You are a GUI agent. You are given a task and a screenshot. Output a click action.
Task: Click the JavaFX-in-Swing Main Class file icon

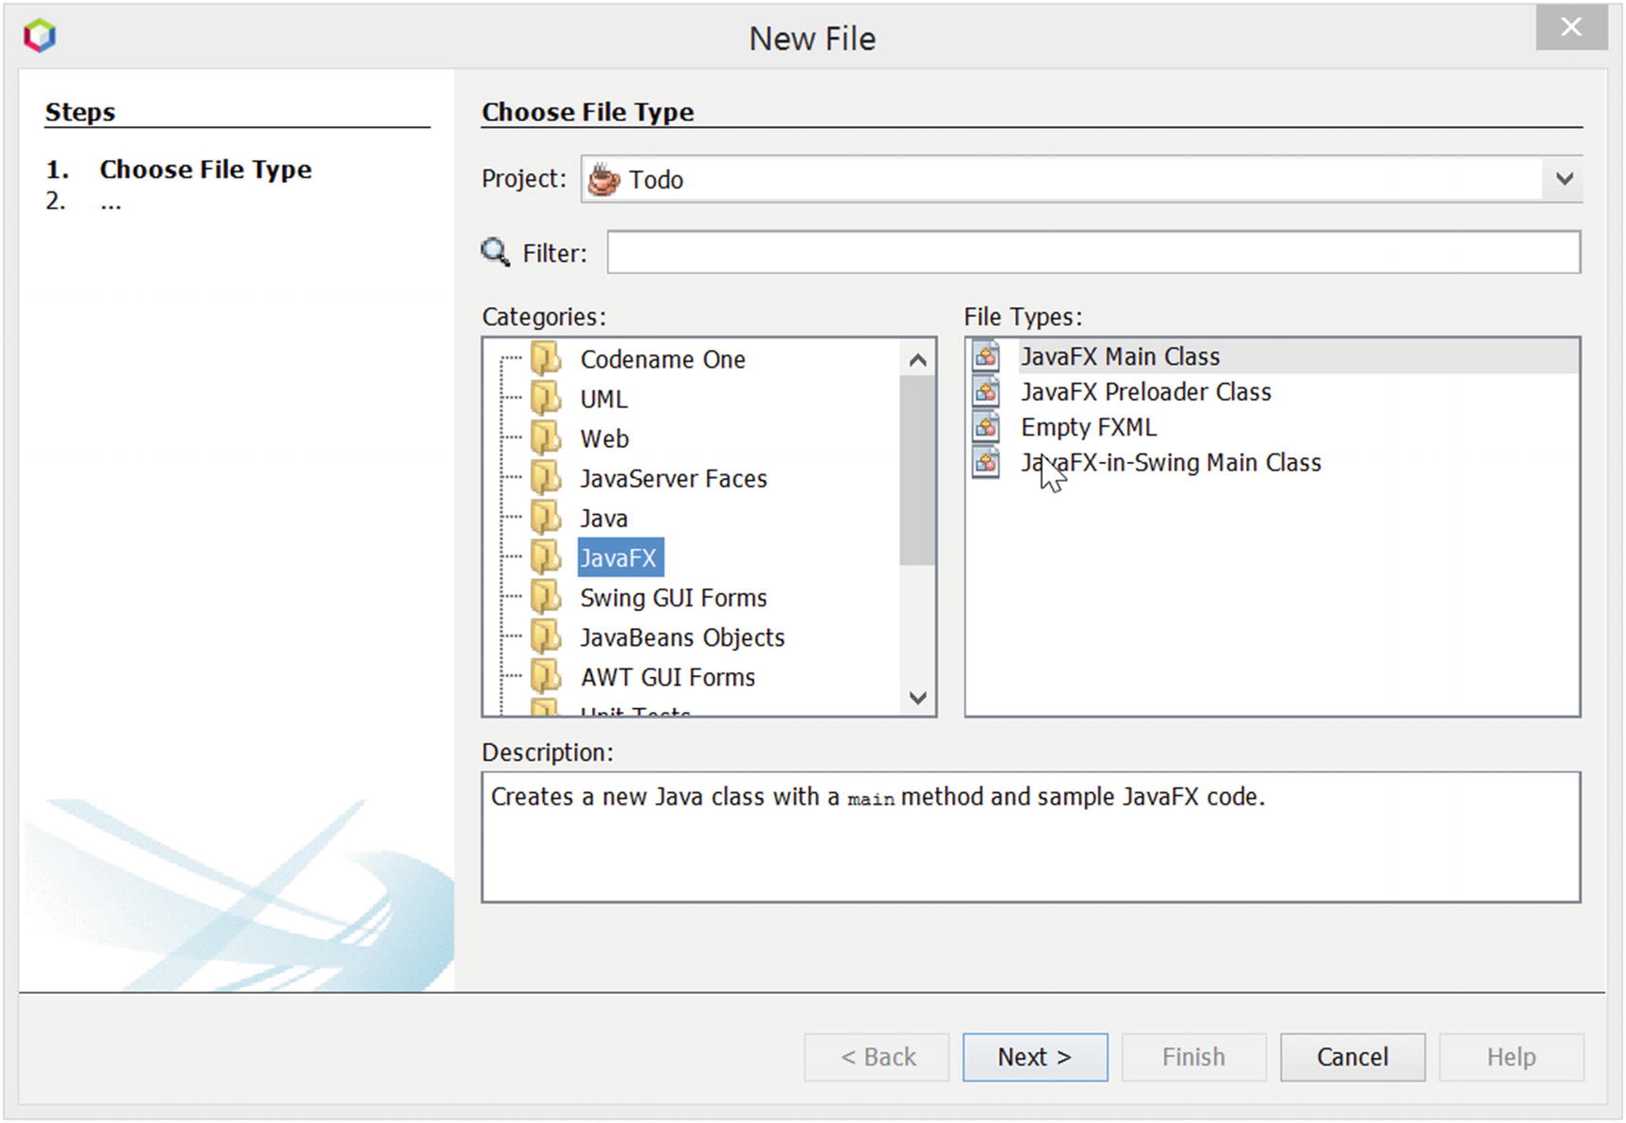click(x=986, y=463)
